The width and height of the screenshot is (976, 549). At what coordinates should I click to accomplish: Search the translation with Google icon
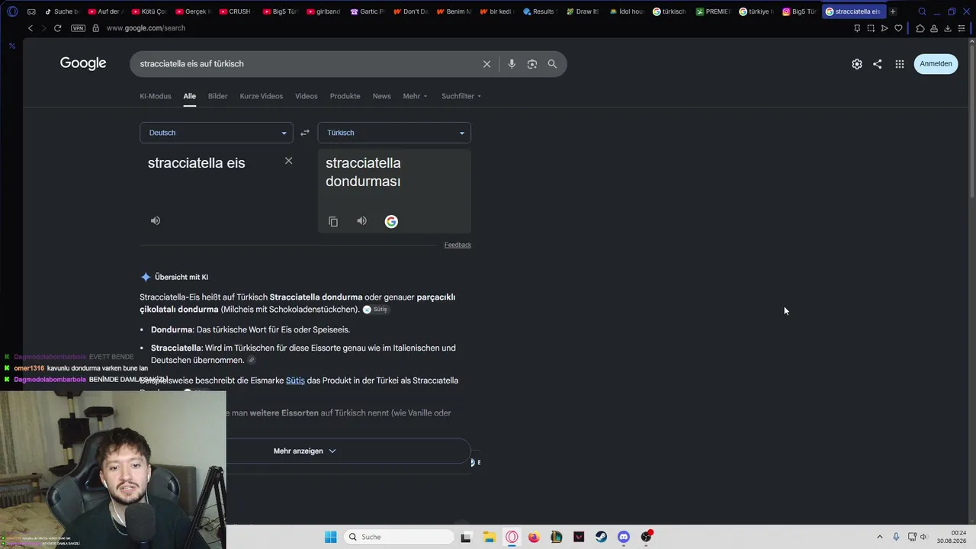391,222
